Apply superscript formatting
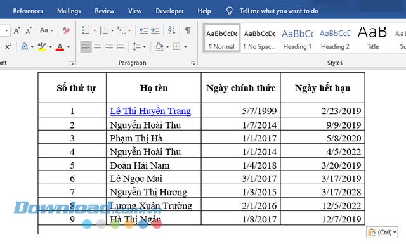 pyautogui.click(x=8, y=46)
